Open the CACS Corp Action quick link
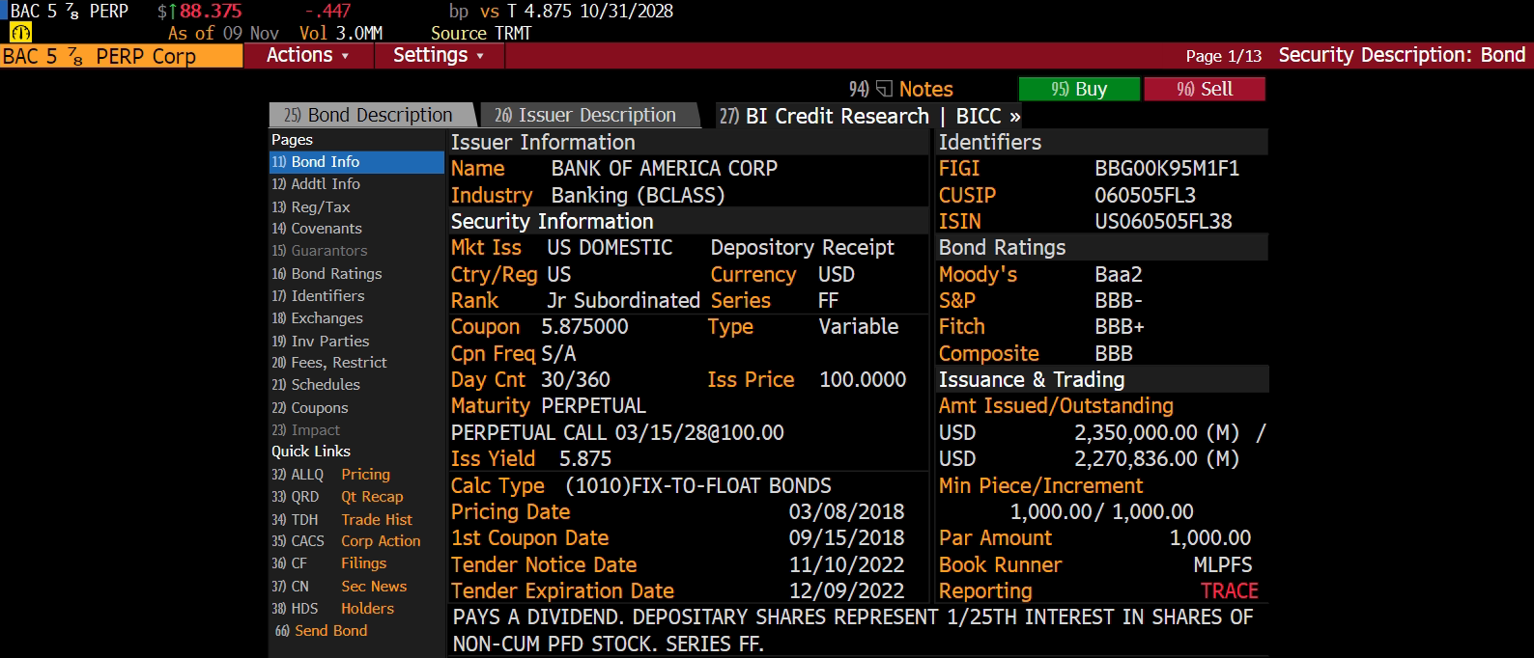Screen dimensions: 1534x658 346,541
